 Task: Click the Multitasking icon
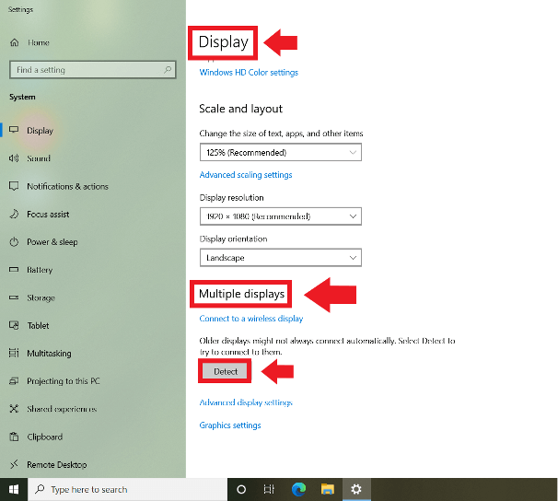(x=14, y=353)
